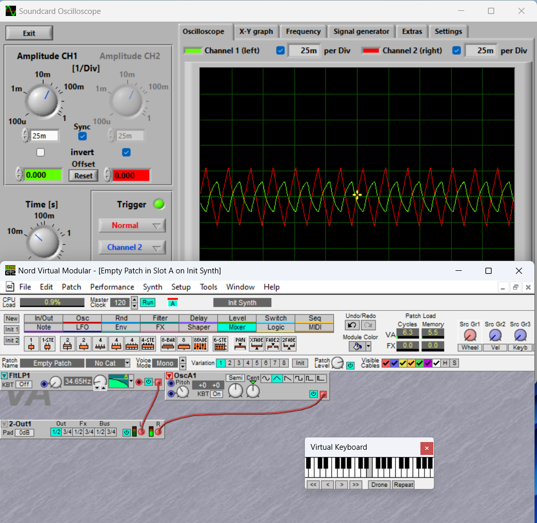Viewport: 537px width, 523px height.
Task: Collapse the FltLP1 module triangle
Action: (x=4, y=375)
